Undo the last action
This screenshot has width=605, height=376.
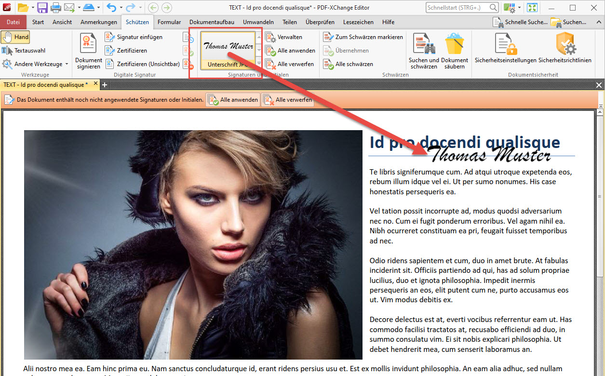coord(111,8)
